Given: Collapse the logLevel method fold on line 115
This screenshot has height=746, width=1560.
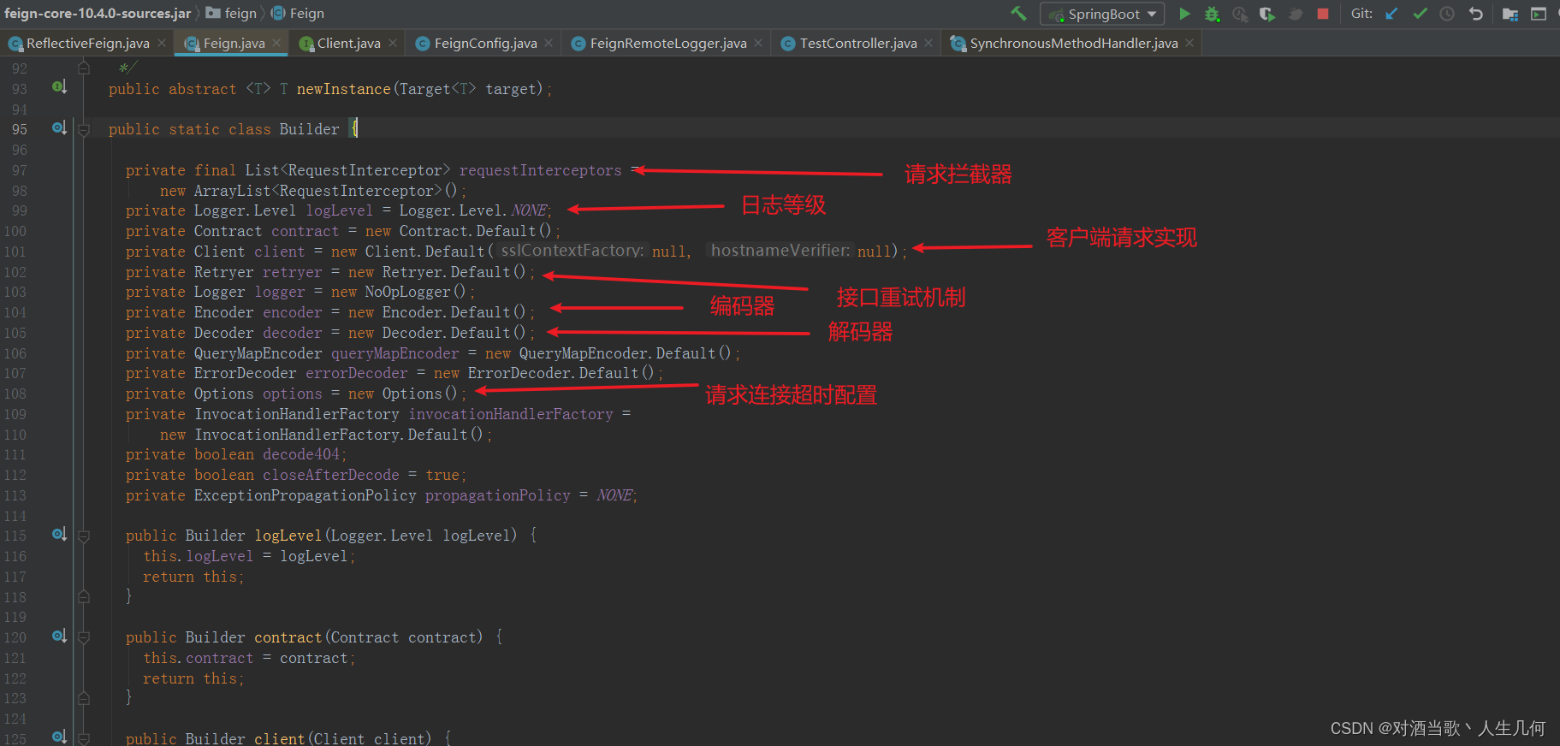Looking at the screenshot, I should click(x=84, y=536).
